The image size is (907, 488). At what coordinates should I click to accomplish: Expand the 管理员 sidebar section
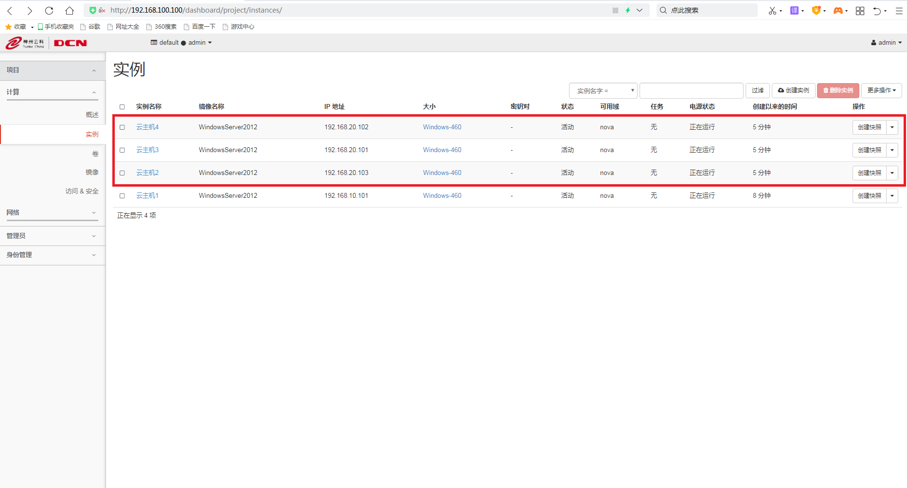[53, 236]
